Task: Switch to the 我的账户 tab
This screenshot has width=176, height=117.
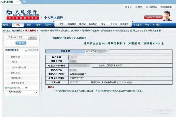Action: [x=6, y=25]
